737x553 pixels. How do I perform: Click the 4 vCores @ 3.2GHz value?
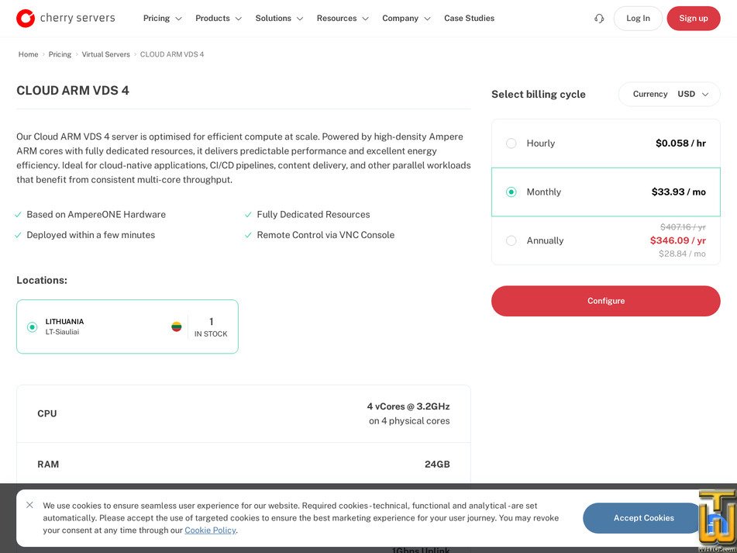click(408, 406)
